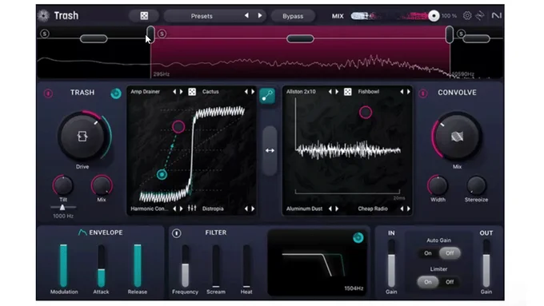The height and width of the screenshot is (306, 544).
Task: Turn Limiter Off
Action: point(450,282)
